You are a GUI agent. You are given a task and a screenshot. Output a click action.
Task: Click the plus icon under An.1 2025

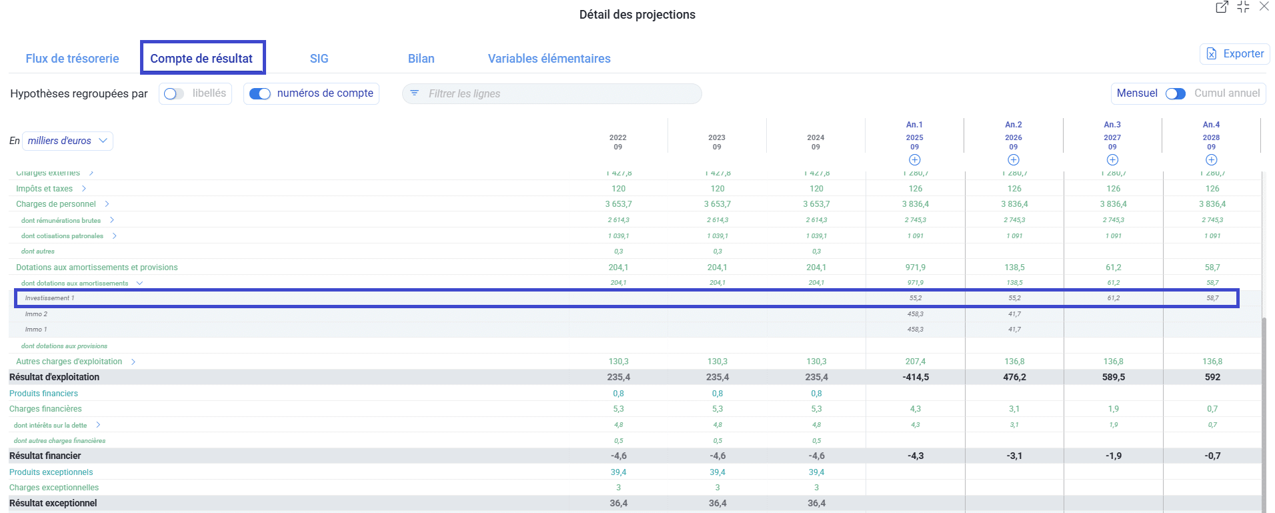pos(914,160)
